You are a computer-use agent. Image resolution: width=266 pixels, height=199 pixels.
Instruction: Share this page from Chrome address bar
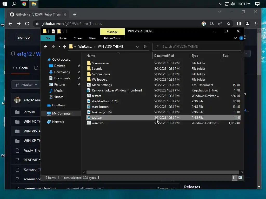(220, 24)
